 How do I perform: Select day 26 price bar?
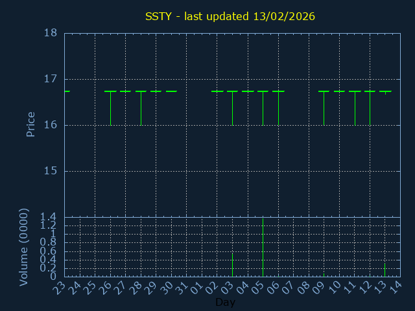tap(110, 108)
